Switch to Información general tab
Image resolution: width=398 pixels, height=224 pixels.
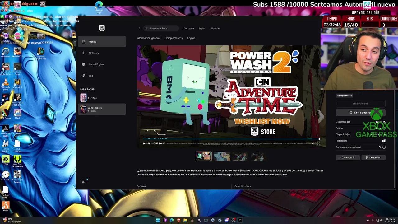point(148,38)
